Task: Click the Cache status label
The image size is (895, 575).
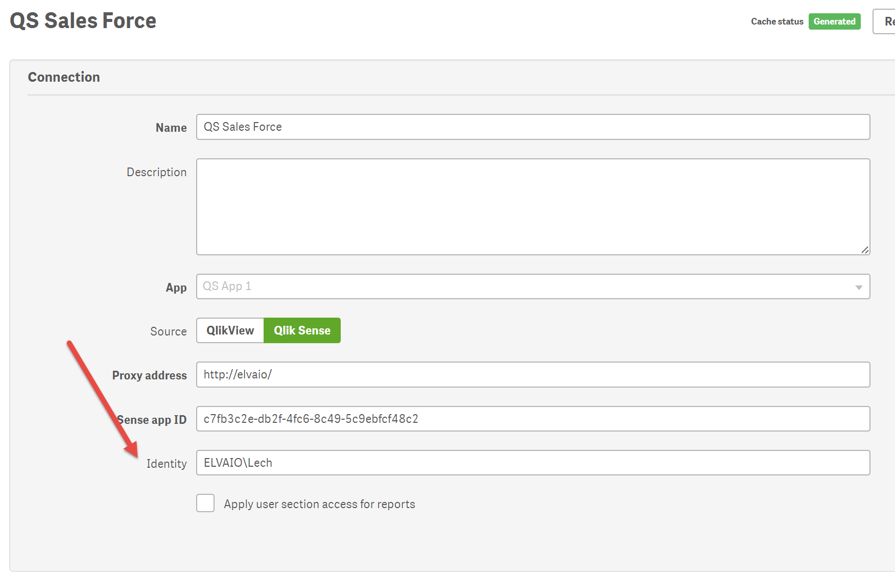Action: (776, 21)
